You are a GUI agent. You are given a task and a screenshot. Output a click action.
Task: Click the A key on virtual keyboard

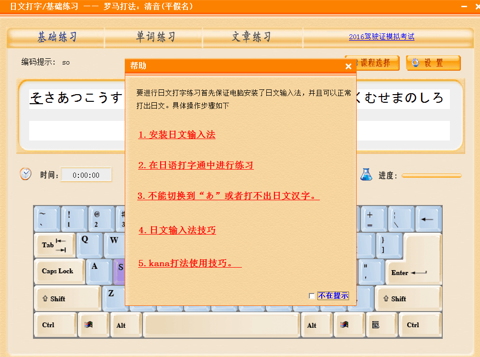click(x=99, y=271)
